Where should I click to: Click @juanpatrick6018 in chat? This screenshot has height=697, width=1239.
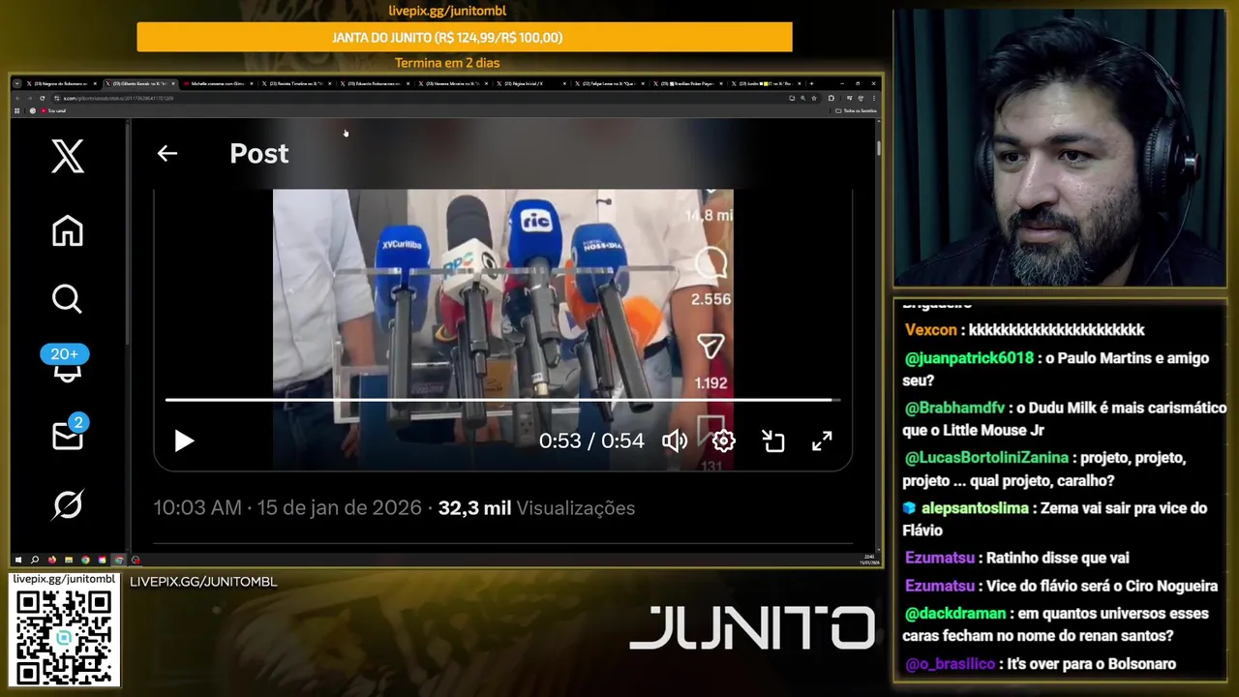pos(969,358)
